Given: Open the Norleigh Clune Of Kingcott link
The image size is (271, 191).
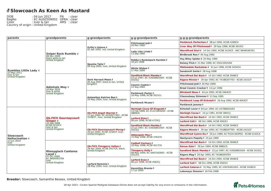Looking at the screenshot, I should (x=147, y=109).
